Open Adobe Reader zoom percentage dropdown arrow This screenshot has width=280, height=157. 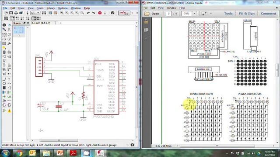tap(194, 14)
